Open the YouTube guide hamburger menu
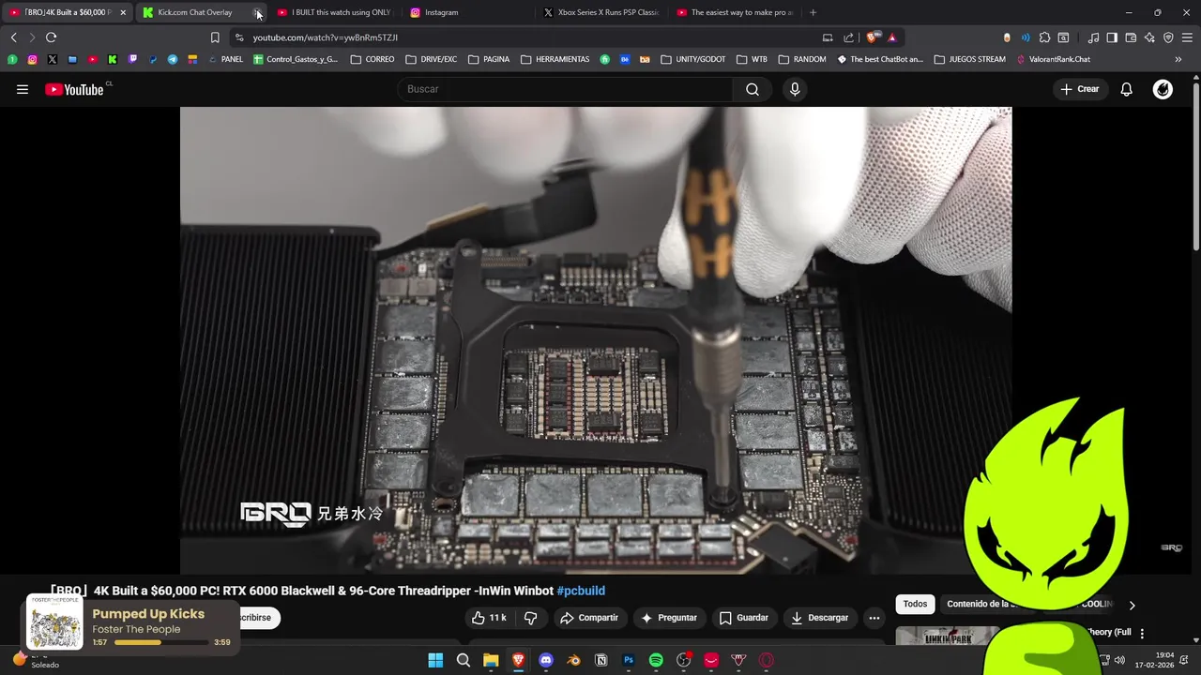This screenshot has width=1201, height=675. pyautogui.click(x=23, y=89)
